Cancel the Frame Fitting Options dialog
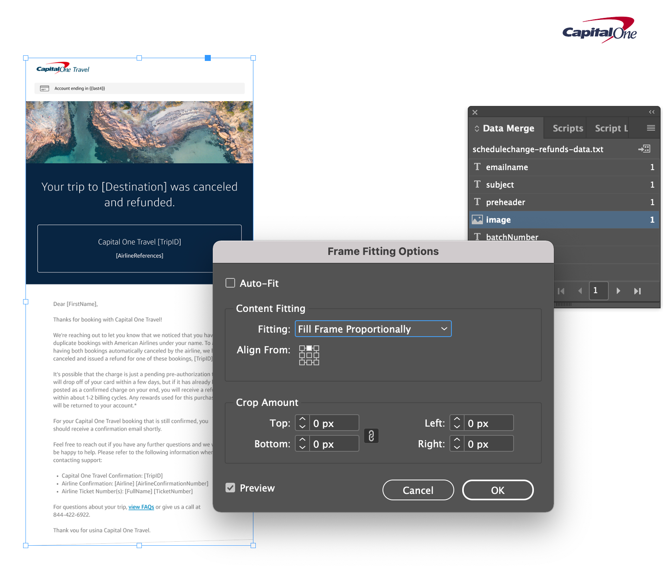This screenshot has height=572, width=663. pyautogui.click(x=418, y=490)
